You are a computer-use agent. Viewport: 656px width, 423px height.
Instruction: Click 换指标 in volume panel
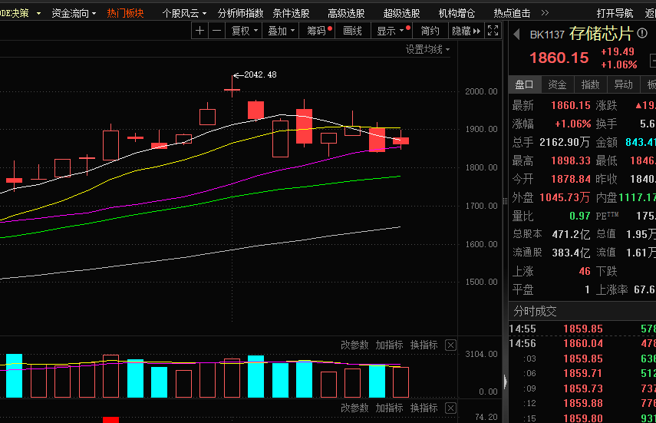coord(424,345)
